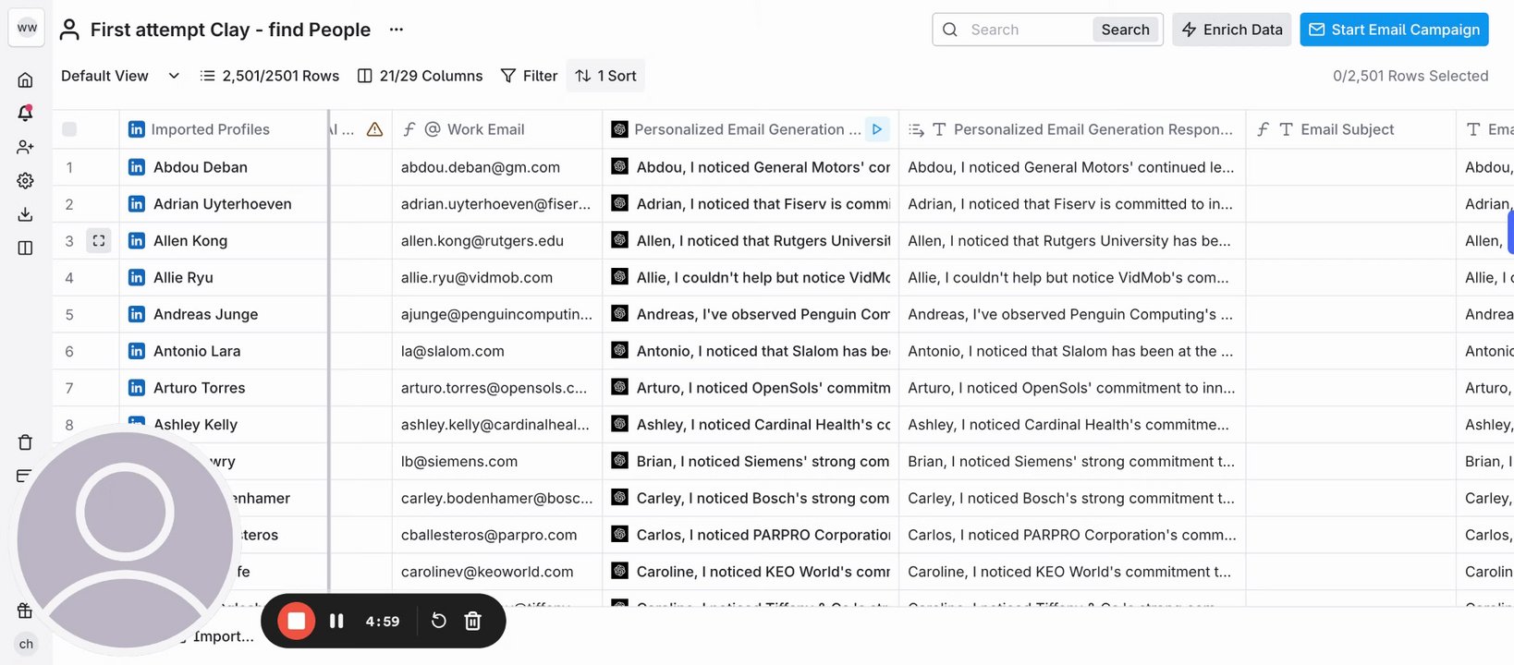1514x665 pixels.
Task: Open the WW workspace logo
Action: [x=27, y=28]
